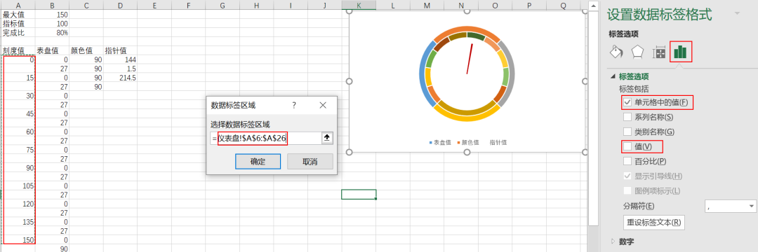Viewport: 758px width, 252px height.
Task: Click the 重设标签文本 button
Action: pyautogui.click(x=653, y=223)
